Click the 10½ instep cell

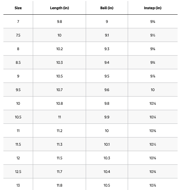pyautogui.click(x=153, y=144)
